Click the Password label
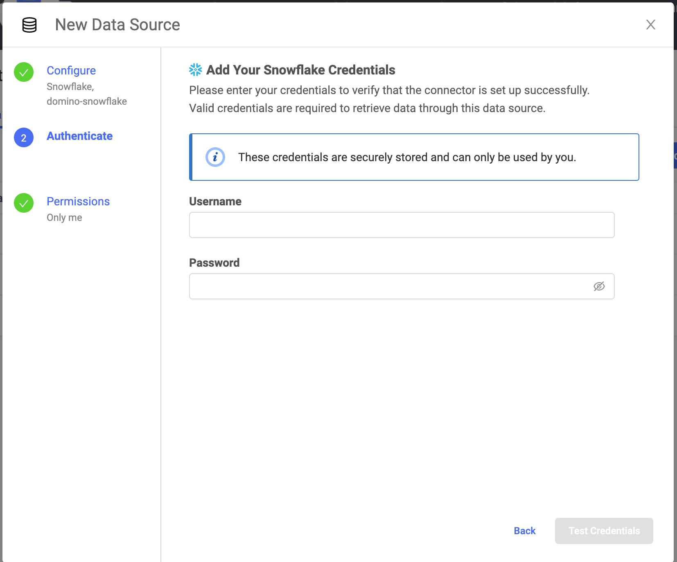This screenshot has height=562, width=677. click(214, 263)
